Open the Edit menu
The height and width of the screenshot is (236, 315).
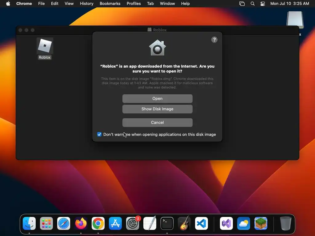[54, 4]
